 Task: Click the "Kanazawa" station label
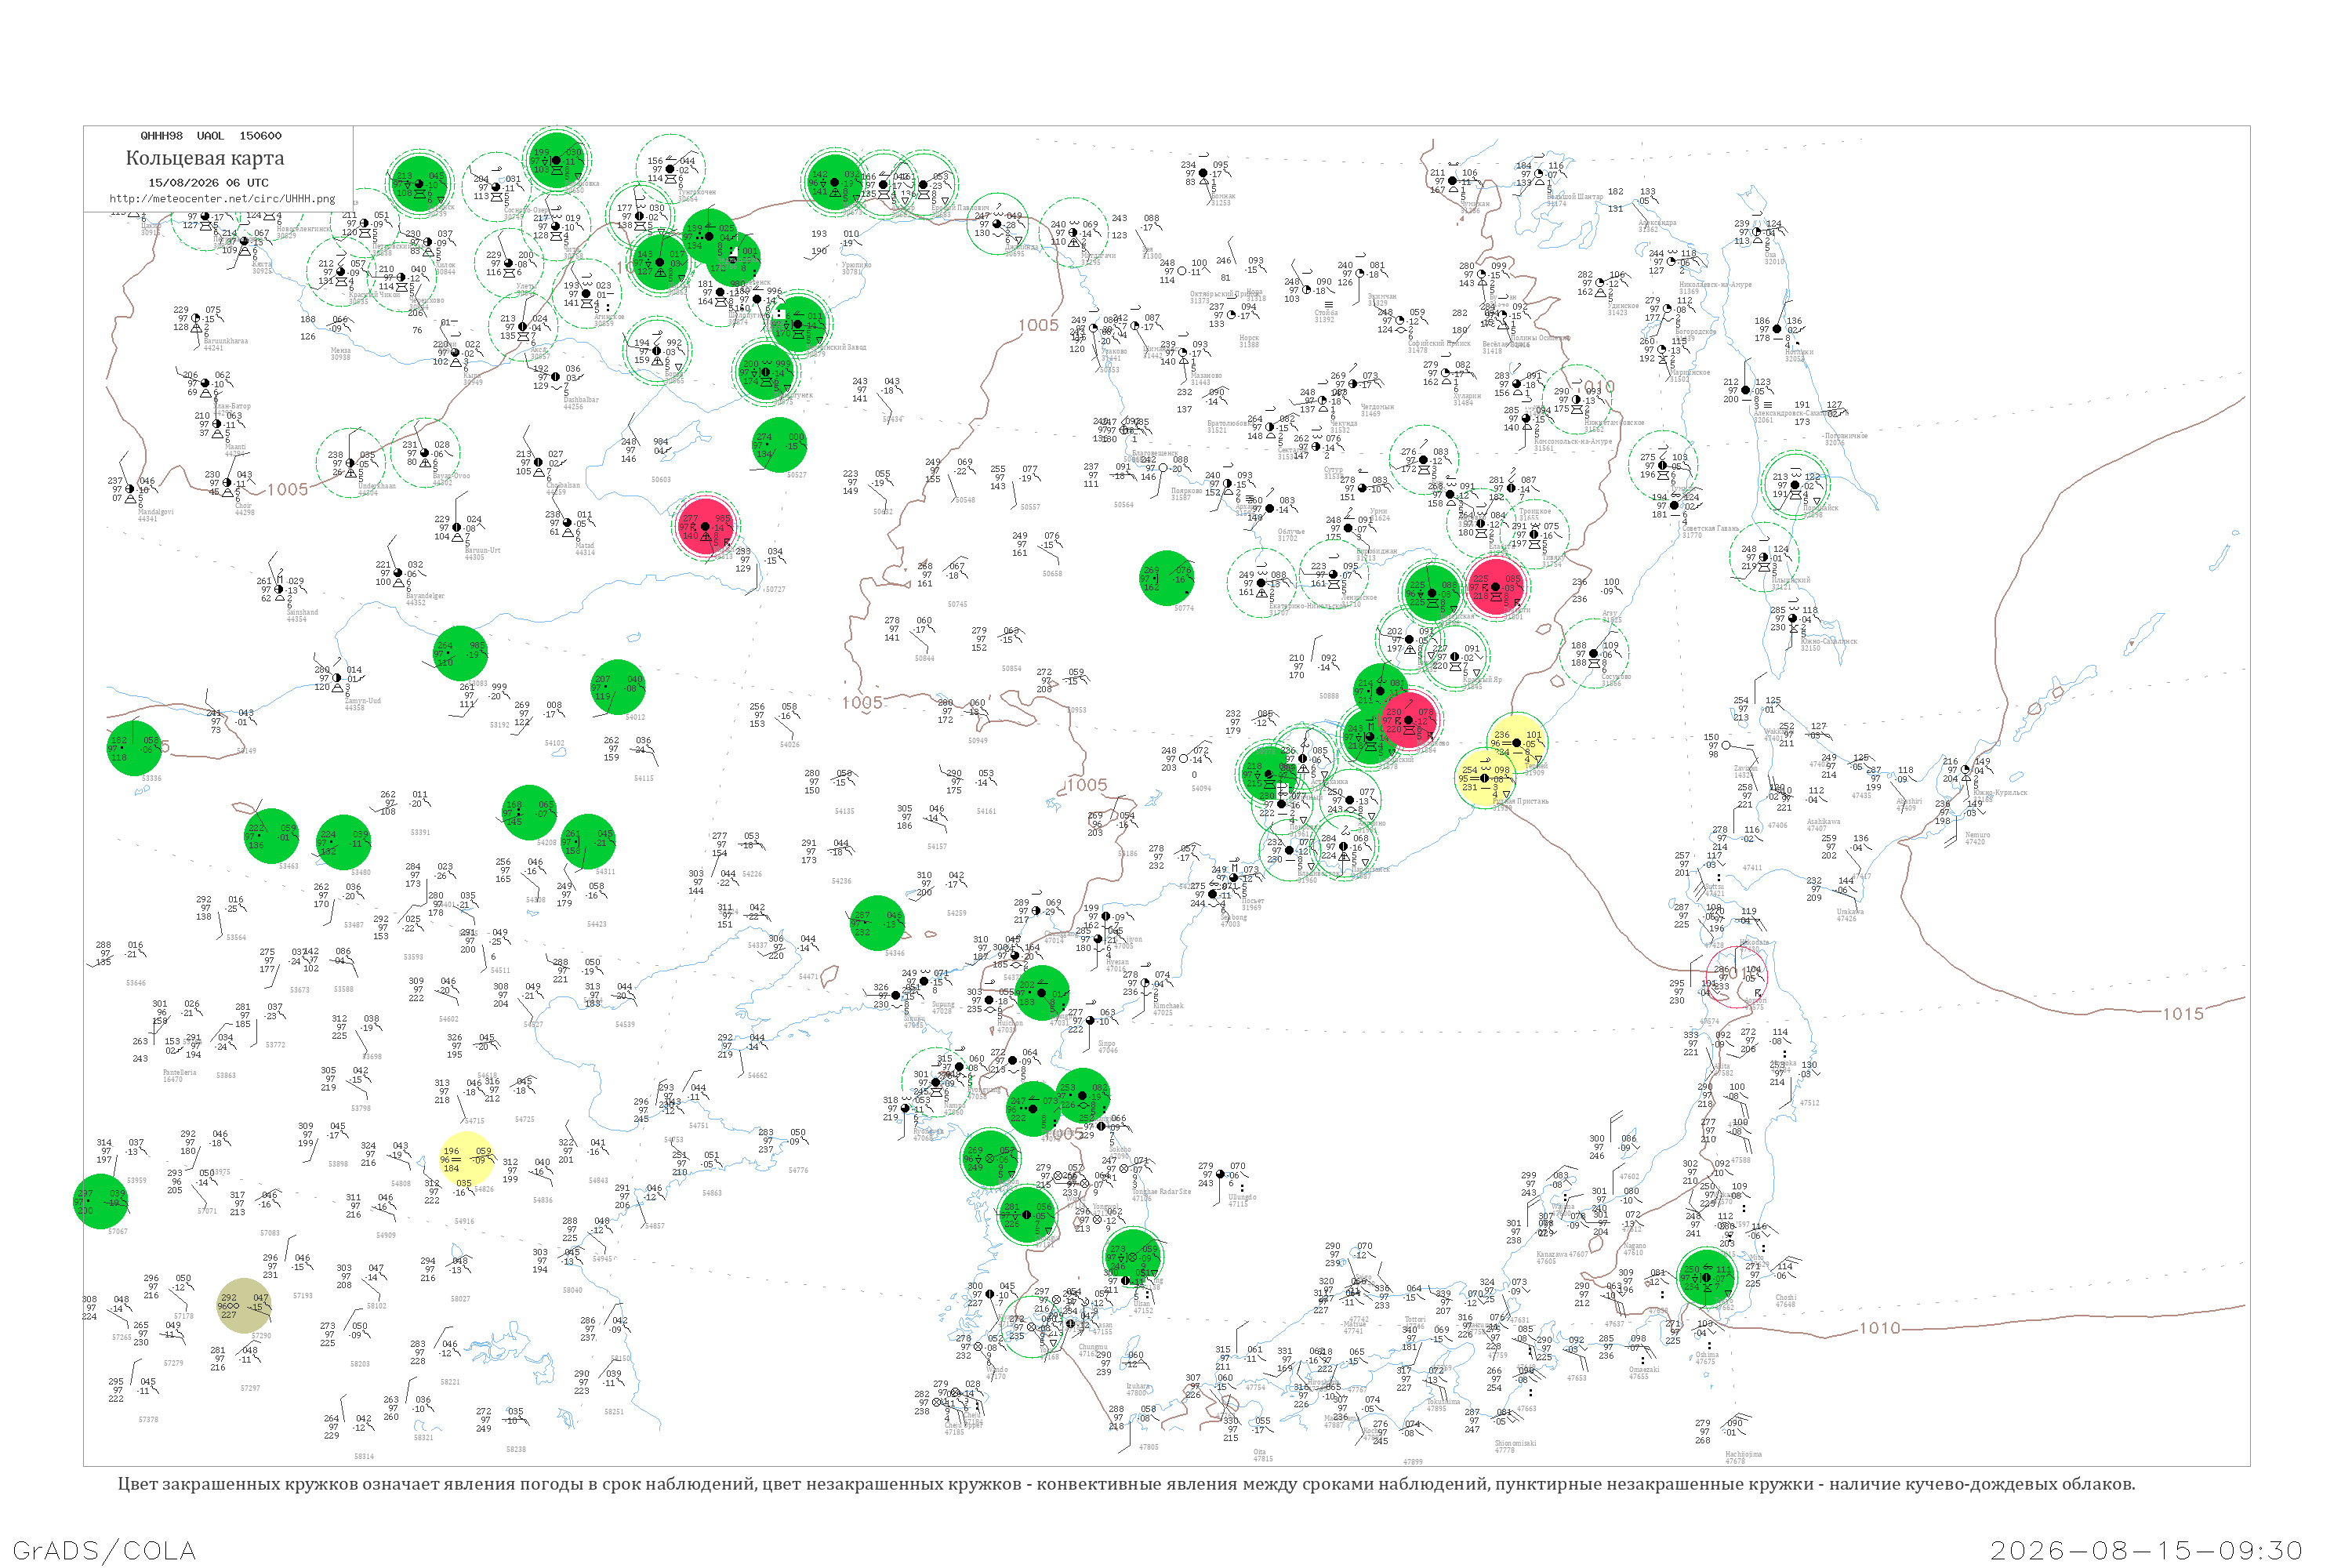click(1551, 1254)
